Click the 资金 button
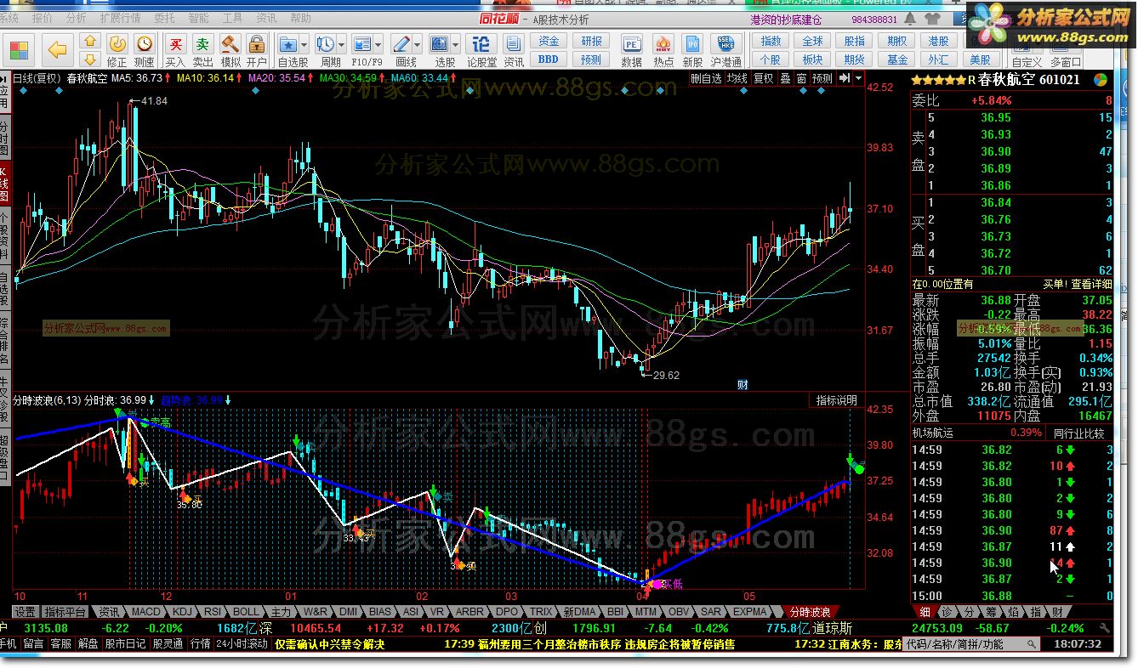The height and width of the screenshot is (668, 1138). pos(549,42)
